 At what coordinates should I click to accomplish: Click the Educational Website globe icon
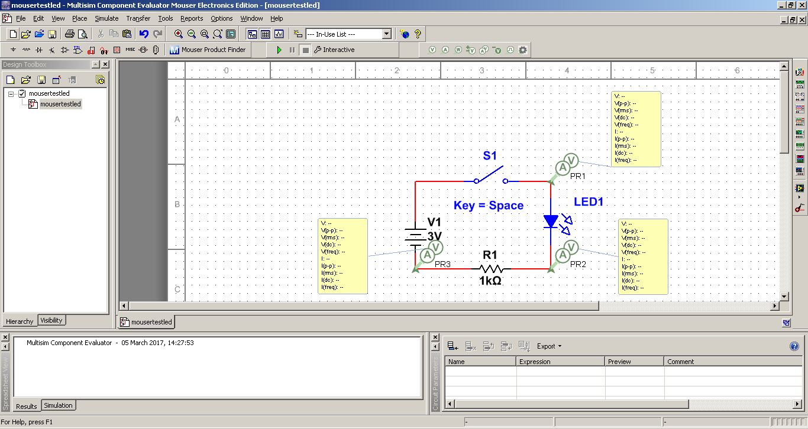click(x=405, y=34)
